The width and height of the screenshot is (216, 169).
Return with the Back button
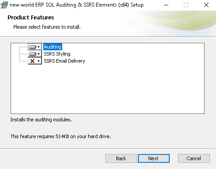pos(121,158)
